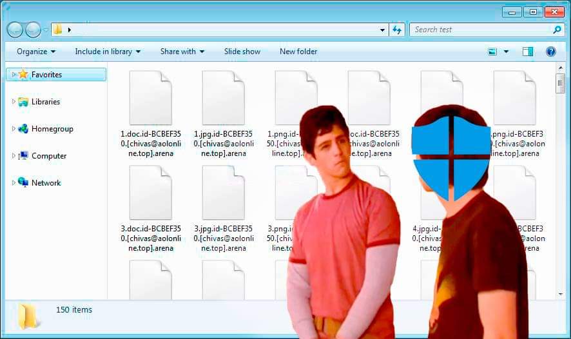Start the Slide show
Screen dimensions: 571x339
(242, 52)
